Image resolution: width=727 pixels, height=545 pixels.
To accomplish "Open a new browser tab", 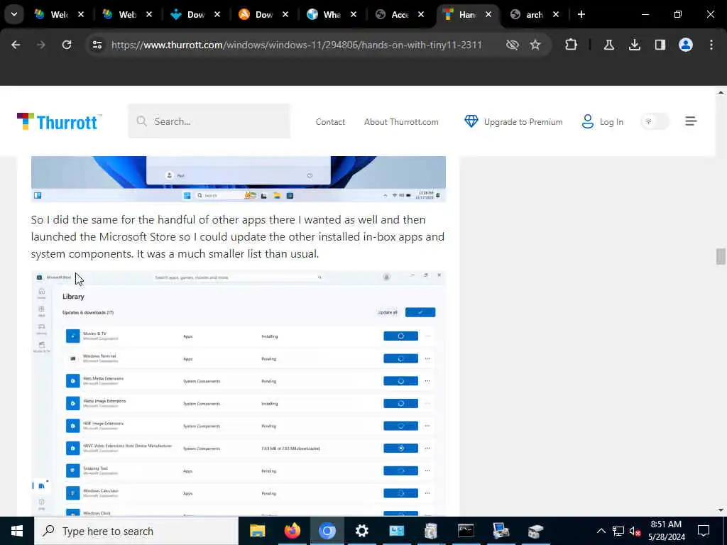I will [581, 14].
